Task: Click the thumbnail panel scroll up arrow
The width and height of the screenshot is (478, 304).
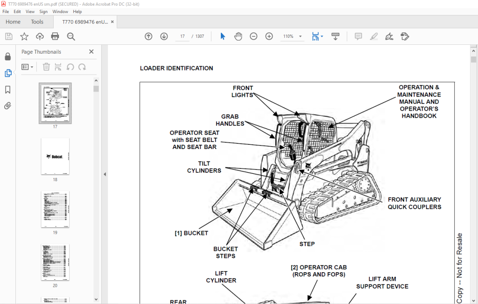Action: pyautogui.click(x=96, y=81)
